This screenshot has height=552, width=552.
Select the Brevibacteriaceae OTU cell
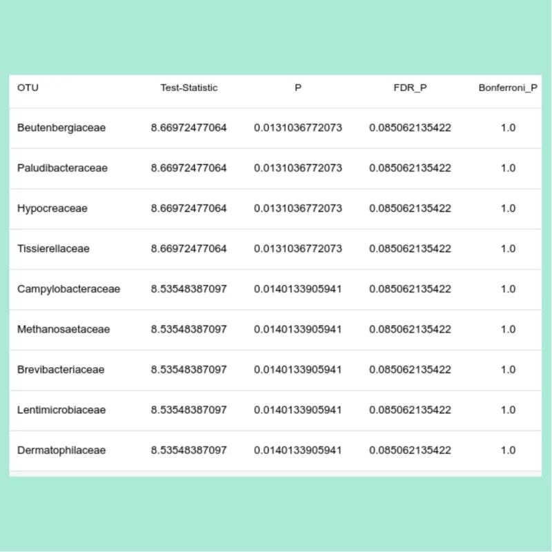click(x=61, y=369)
